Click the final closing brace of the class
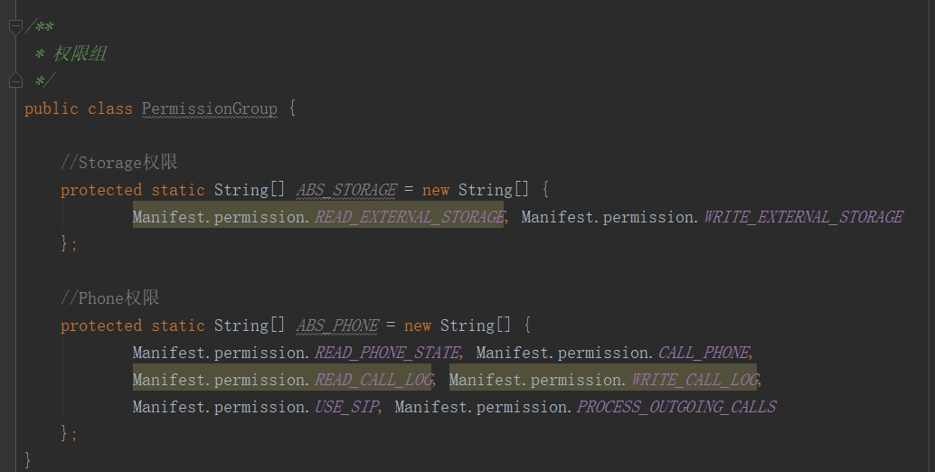The height and width of the screenshot is (472, 935). coord(28,459)
